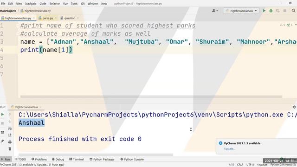Stop process in the Run panel

tap(2, 123)
